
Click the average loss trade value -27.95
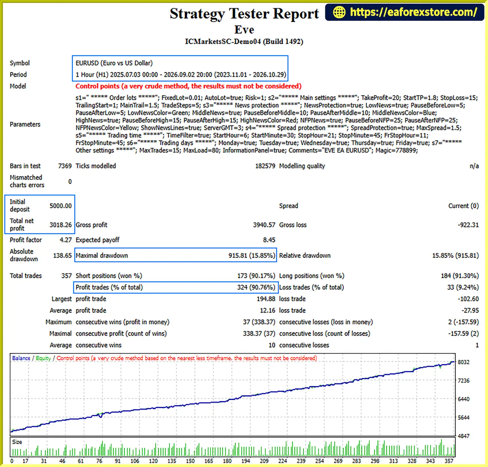point(470,311)
